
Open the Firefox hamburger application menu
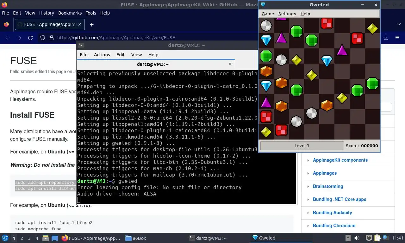coord(397,38)
